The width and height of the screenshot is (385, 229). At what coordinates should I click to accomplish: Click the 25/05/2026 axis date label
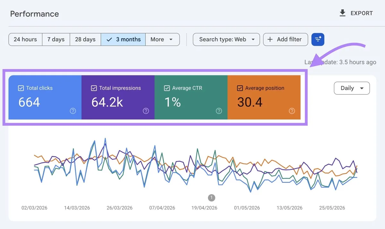coord(332,208)
